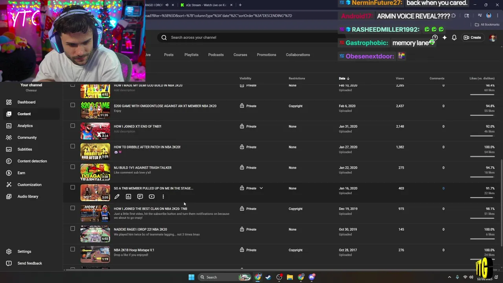This screenshot has height=283, width=503.
Task: Click Views column header
Action: (x=400, y=78)
